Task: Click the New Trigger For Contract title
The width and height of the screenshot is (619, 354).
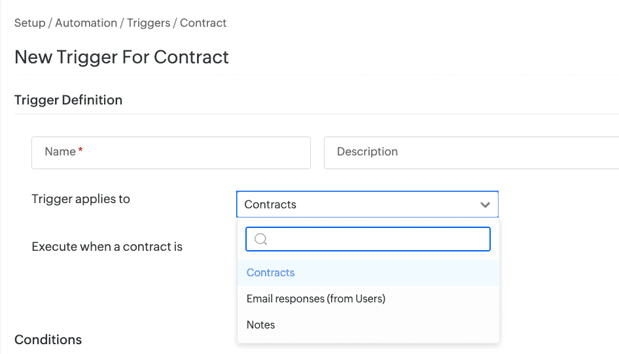Action: click(122, 57)
